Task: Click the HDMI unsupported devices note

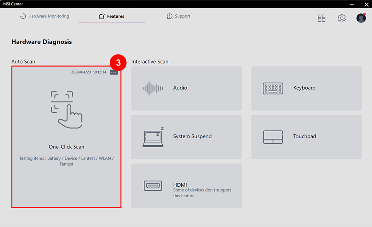Action: (x=202, y=193)
